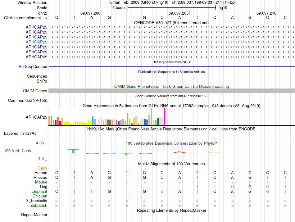Click the gray OMIM Genes bar
Image resolution: width=295 pixels, height=222 pixels.
172,91
